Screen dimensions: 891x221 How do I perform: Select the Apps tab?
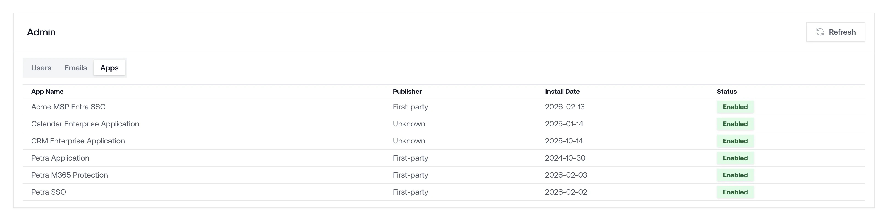click(109, 68)
